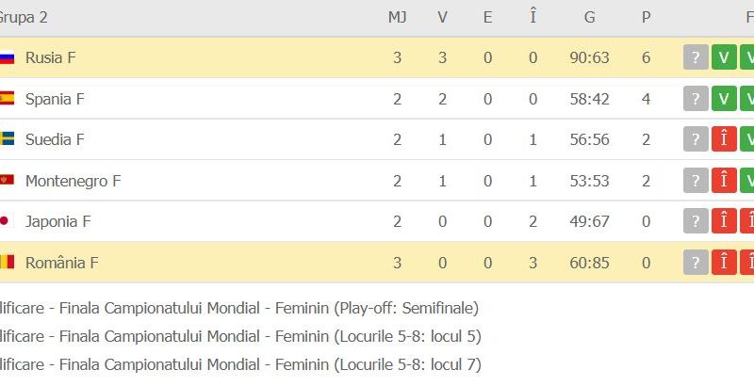Click the Russia flag icon
This screenshot has width=754, height=386.
[7, 57]
